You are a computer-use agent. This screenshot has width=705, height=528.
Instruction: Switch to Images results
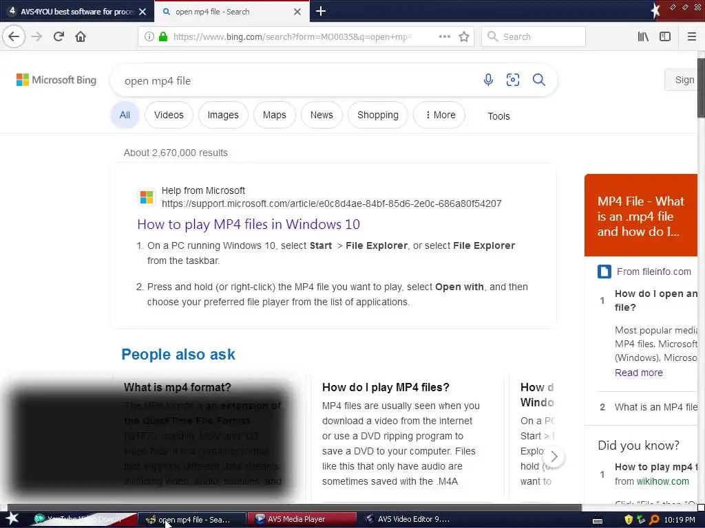pyautogui.click(x=223, y=115)
